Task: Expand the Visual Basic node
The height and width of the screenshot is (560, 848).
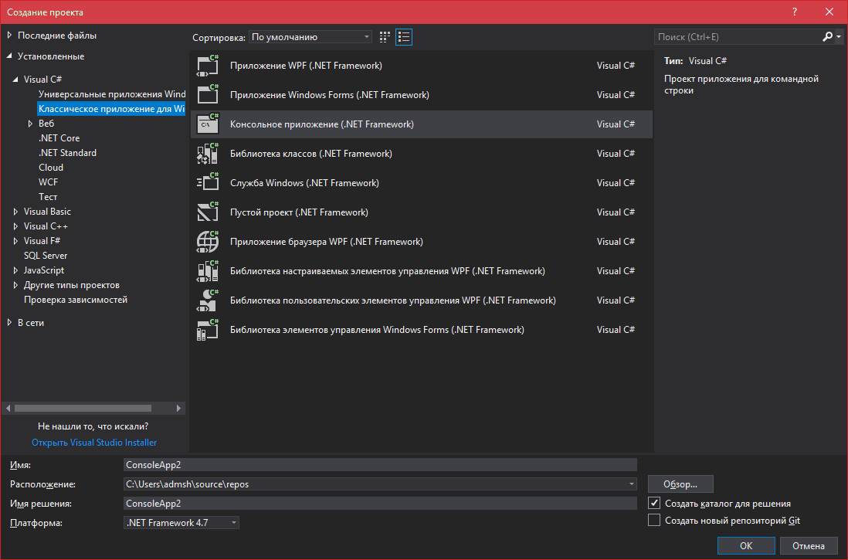Action: click(15, 212)
